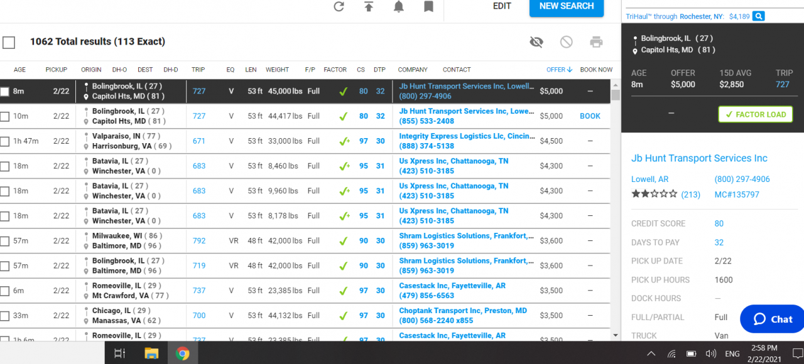The image size is (804, 364).
Task: Click the bookmark icon in top toolbar
Action: point(428,6)
